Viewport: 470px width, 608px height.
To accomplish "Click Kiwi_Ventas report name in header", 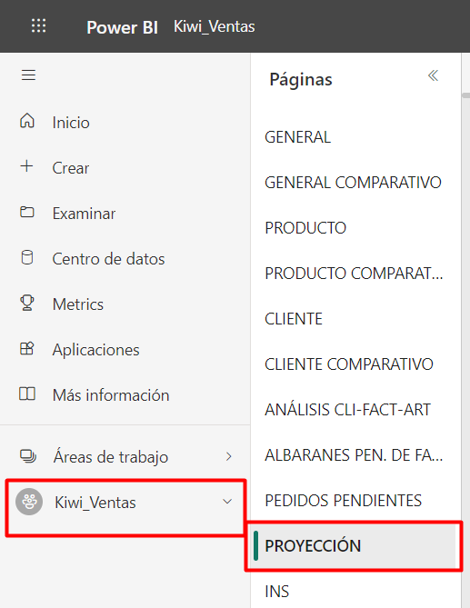I will point(214,26).
